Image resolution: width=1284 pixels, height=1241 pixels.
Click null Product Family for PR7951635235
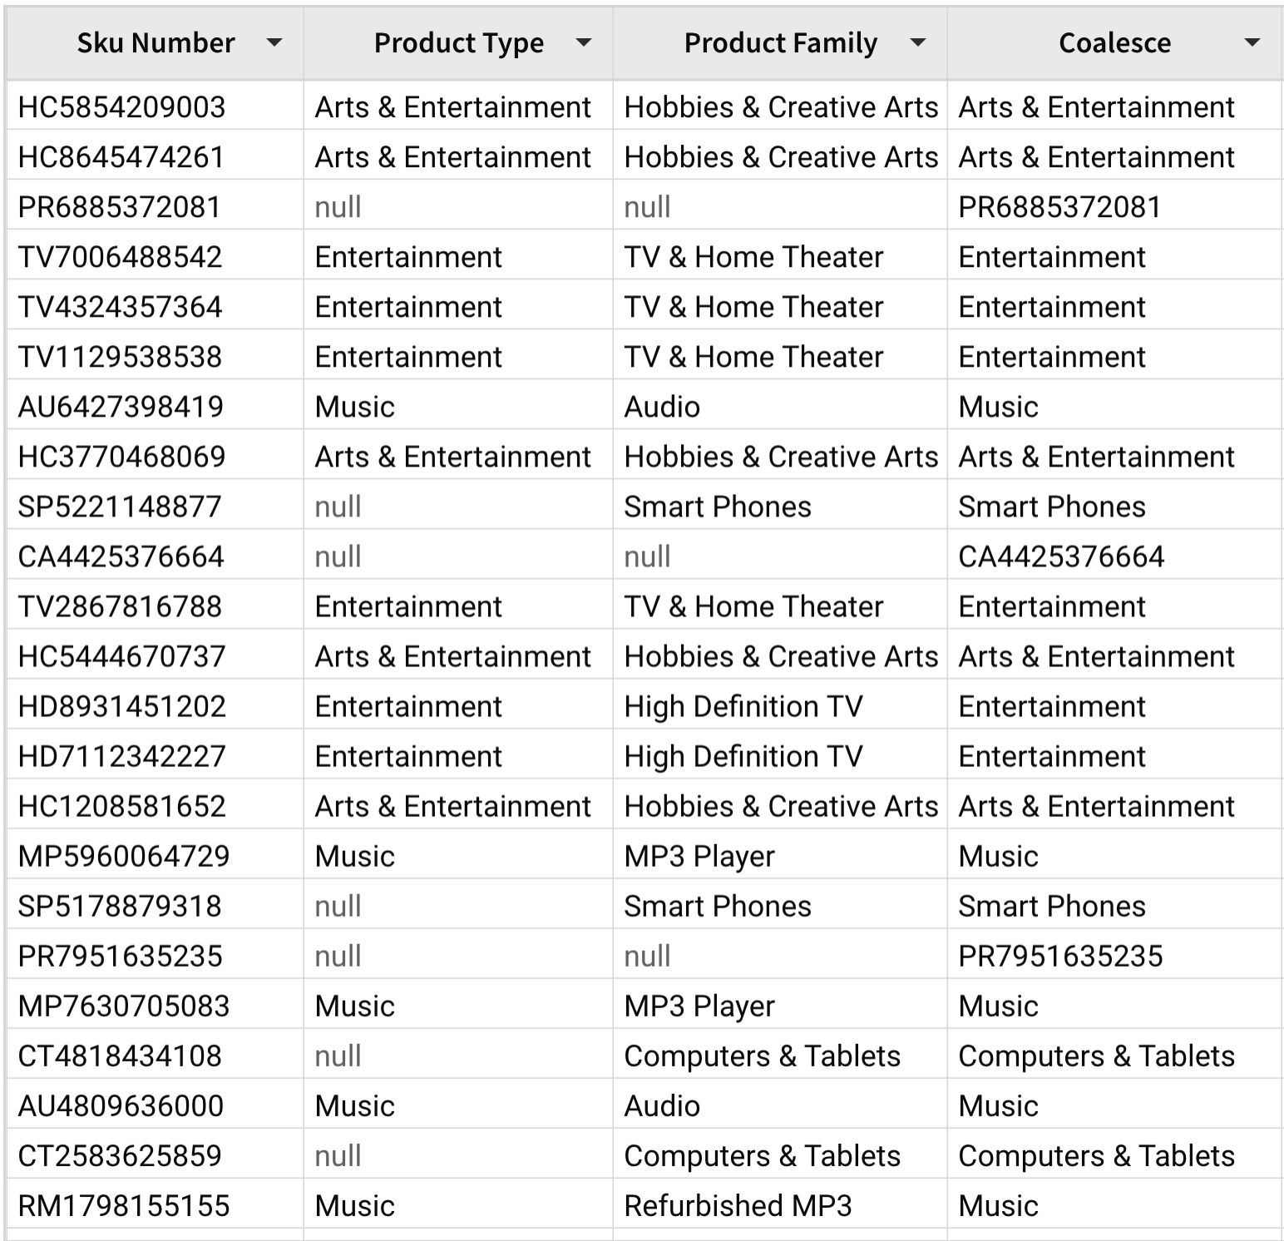pos(647,956)
